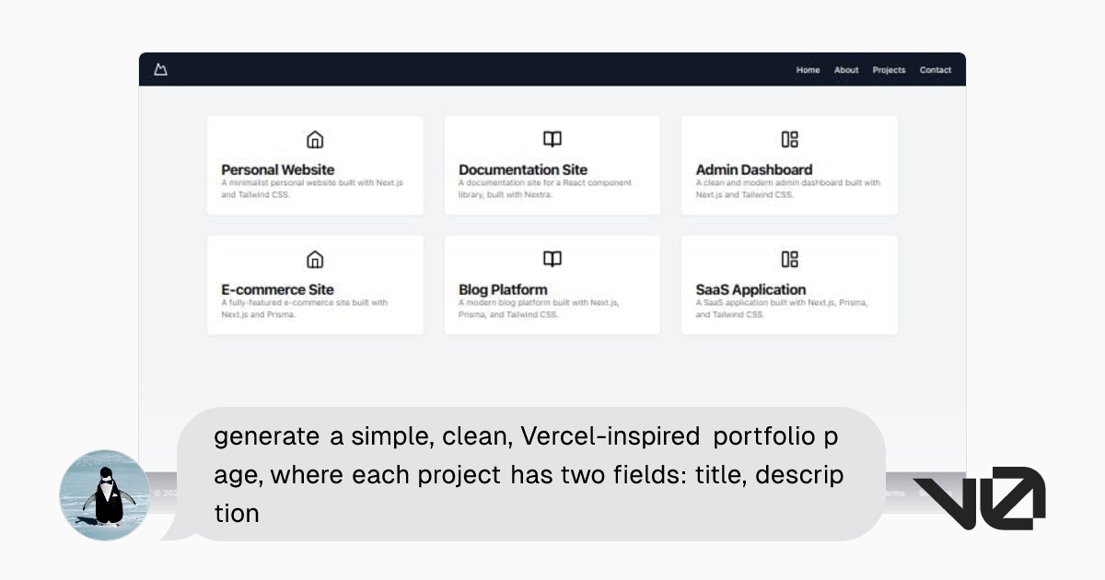Select the Documentation Site title

[x=522, y=169]
